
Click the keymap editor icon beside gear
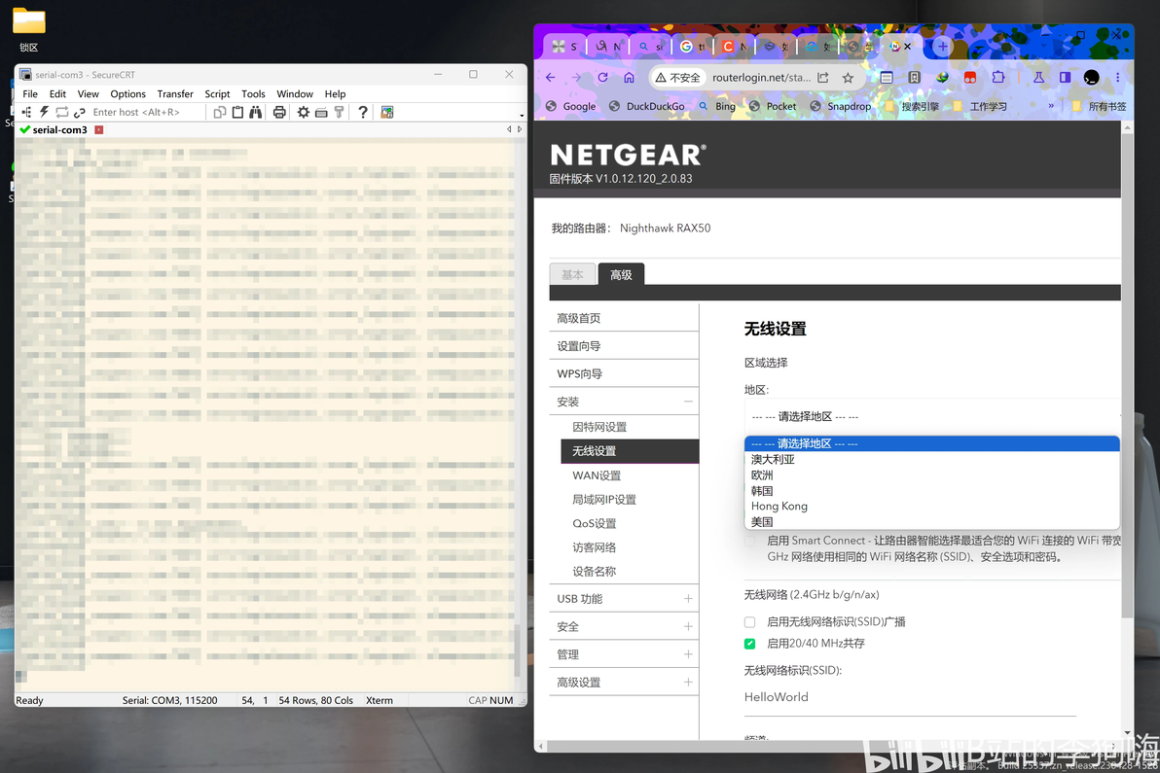pyautogui.click(x=321, y=113)
